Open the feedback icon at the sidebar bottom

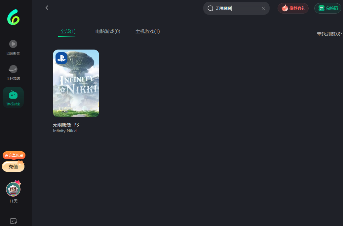pyautogui.click(x=13, y=221)
